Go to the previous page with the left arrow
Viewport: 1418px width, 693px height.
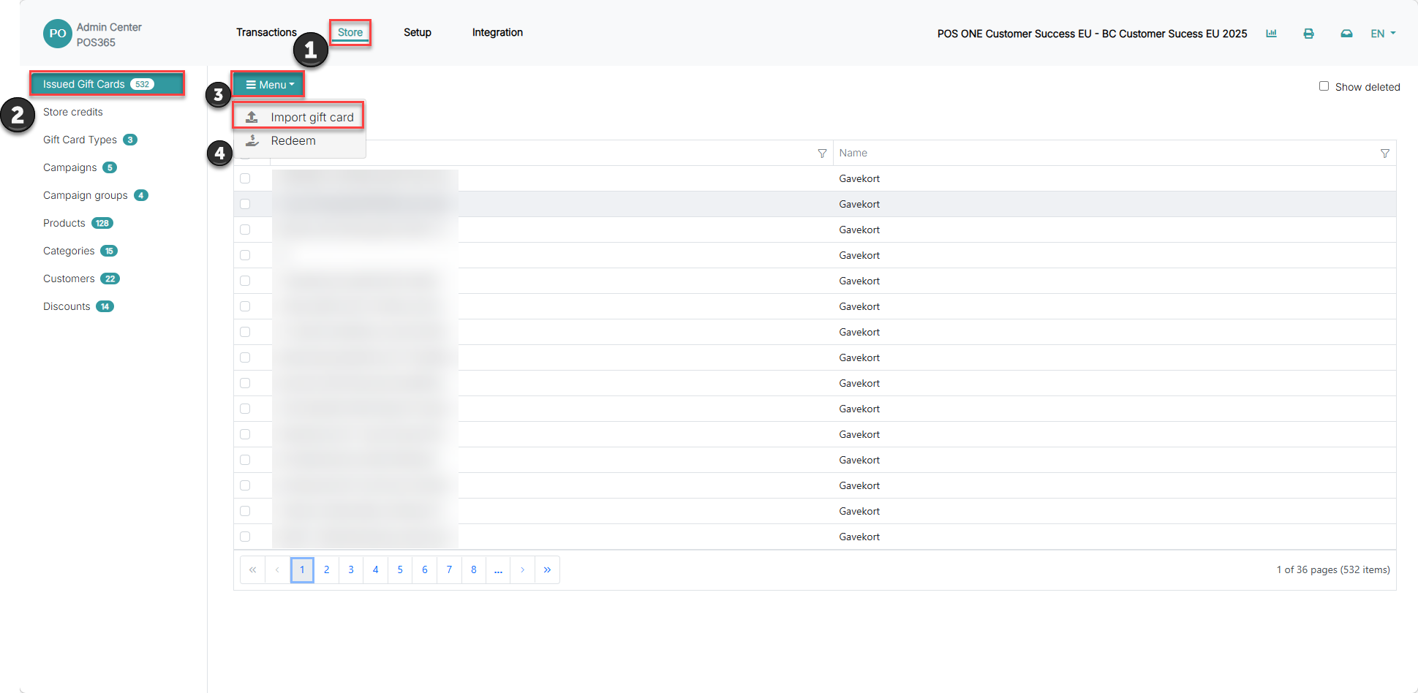coord(277,569)
